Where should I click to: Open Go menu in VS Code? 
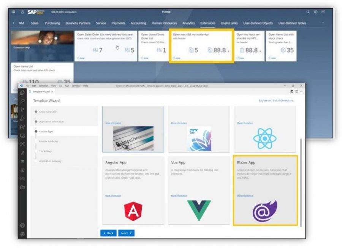point(60,86)
